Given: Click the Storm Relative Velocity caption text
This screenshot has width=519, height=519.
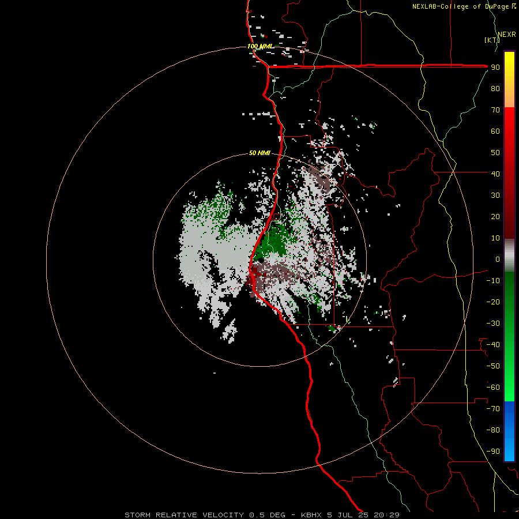Looking at the screenshot, I should (262, 515).
